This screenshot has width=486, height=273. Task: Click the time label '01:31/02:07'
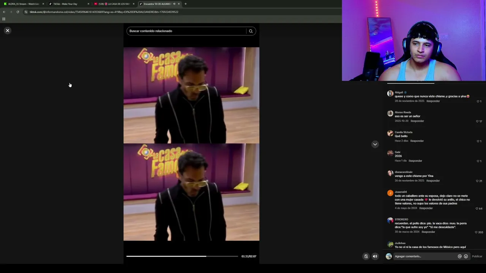point(249,256)
